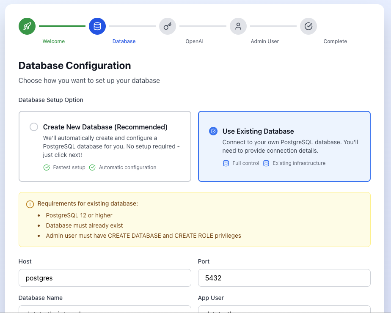391x313 pixels.
Task: Click the key icon for OpenAI step
Action: pos(168,26)
